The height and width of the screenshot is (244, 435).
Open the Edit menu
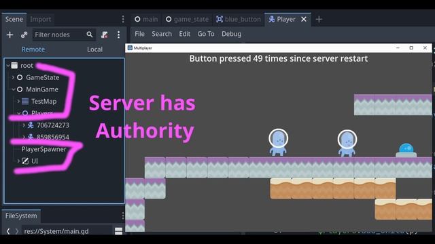point(184,34)
